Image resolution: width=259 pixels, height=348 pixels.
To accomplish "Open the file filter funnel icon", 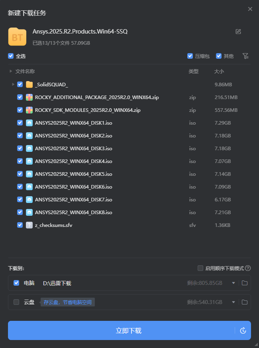I will pos(245,56).
